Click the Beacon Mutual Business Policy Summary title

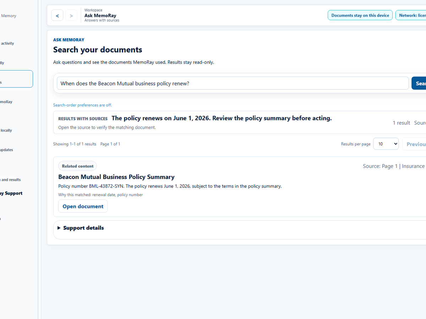point(116,177)
